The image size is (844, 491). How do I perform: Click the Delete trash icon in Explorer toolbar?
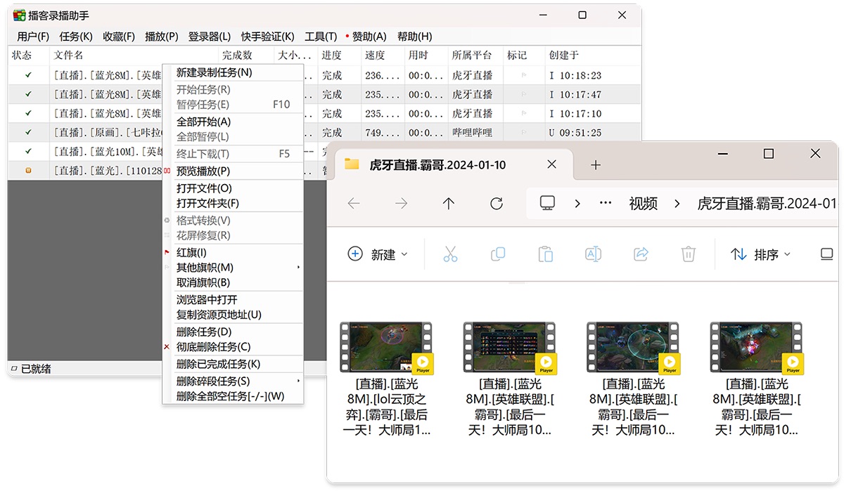689,254
